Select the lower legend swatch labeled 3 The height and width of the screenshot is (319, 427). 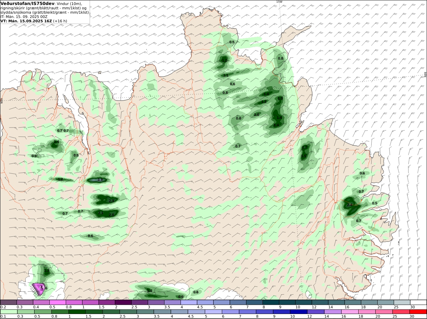click(145, 312)
